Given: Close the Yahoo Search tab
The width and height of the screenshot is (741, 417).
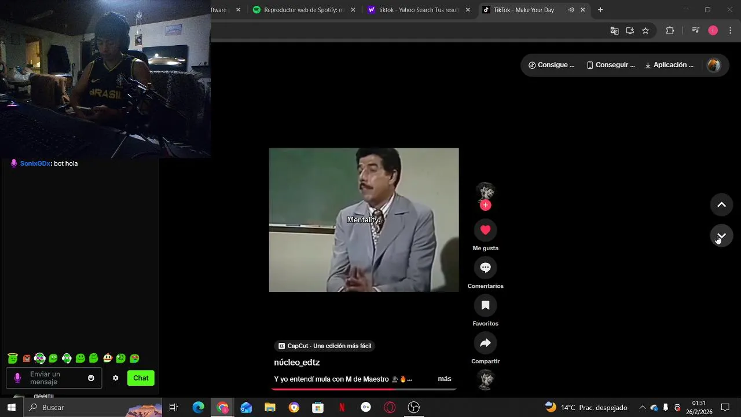Looking at the screenshot, I should tap(468, 10).
